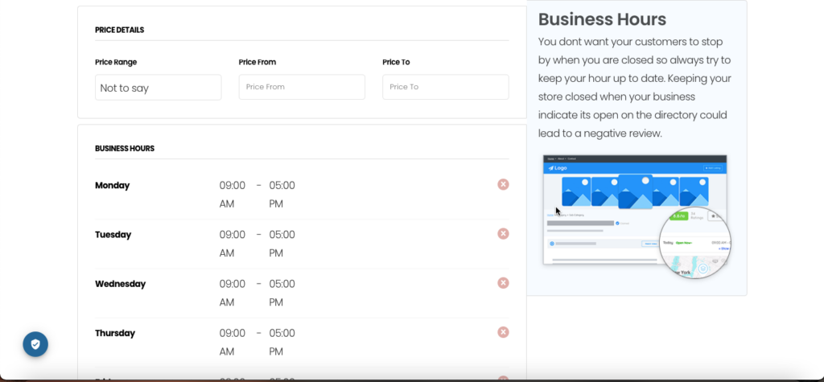Remove Wednesday hours with the X icon

point(503,283)
